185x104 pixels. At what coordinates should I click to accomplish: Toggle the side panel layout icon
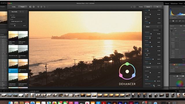[30, 7]
